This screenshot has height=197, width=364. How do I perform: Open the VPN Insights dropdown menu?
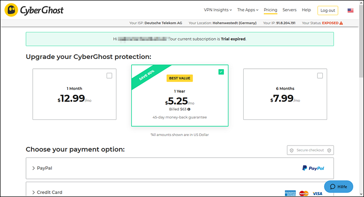coord(218,10)
